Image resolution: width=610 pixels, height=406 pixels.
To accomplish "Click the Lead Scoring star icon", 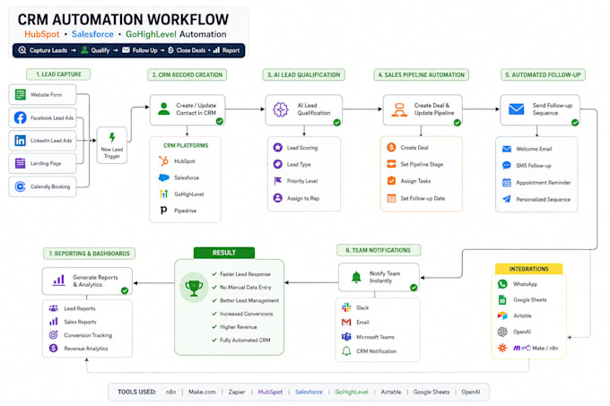I will tap(278, 147).
